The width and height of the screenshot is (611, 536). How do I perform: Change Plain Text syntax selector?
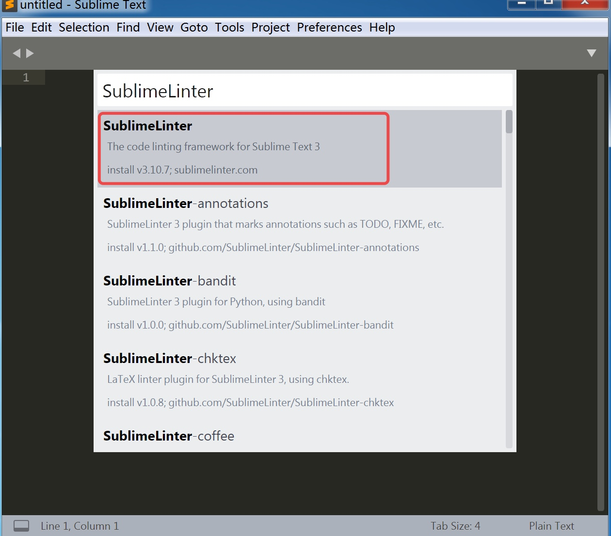click(551, 526)
